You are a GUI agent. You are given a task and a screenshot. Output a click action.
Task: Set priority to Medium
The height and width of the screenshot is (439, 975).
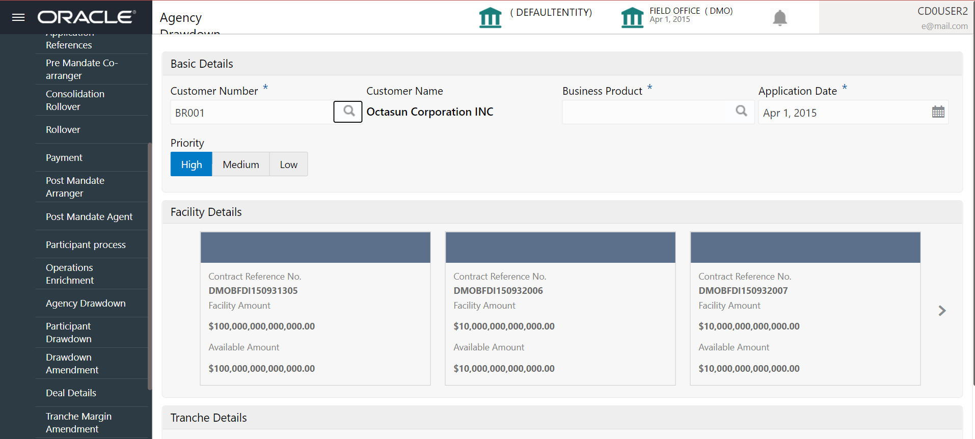coord(241,164)
